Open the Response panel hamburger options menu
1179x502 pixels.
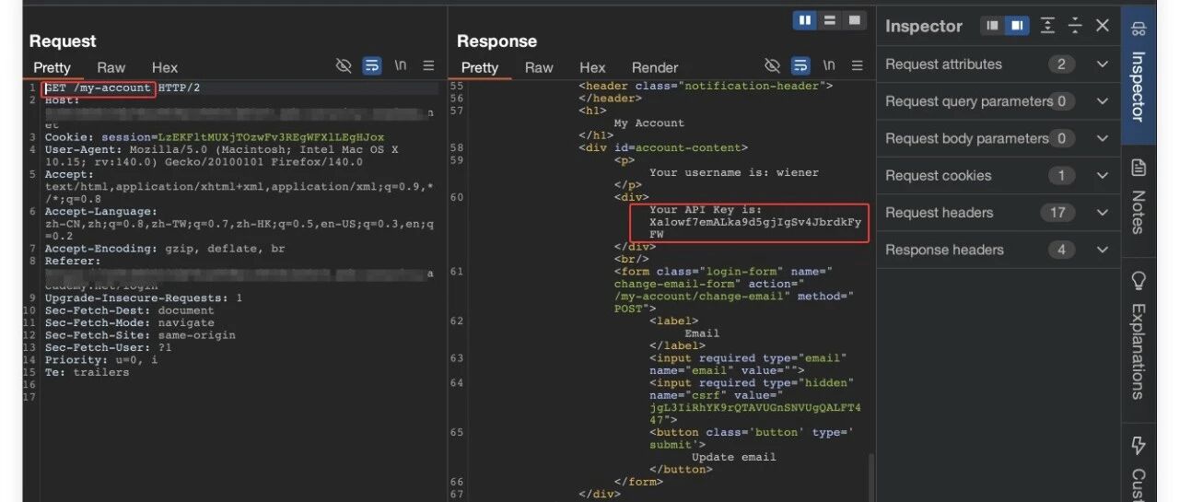[x=857, y=66]
